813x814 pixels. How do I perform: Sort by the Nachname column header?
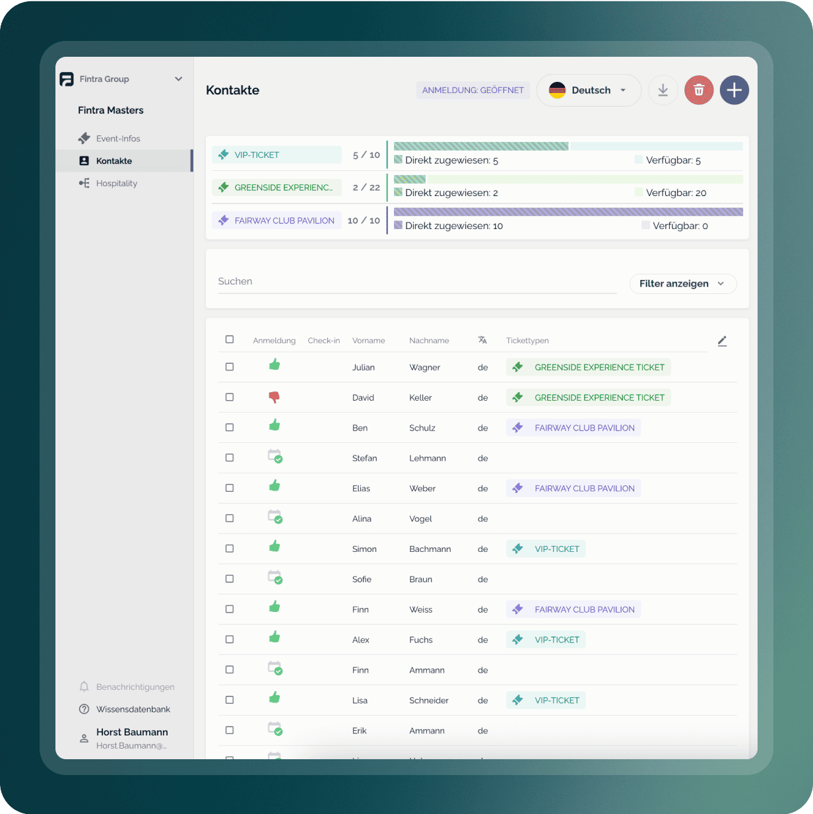[429, 341]
